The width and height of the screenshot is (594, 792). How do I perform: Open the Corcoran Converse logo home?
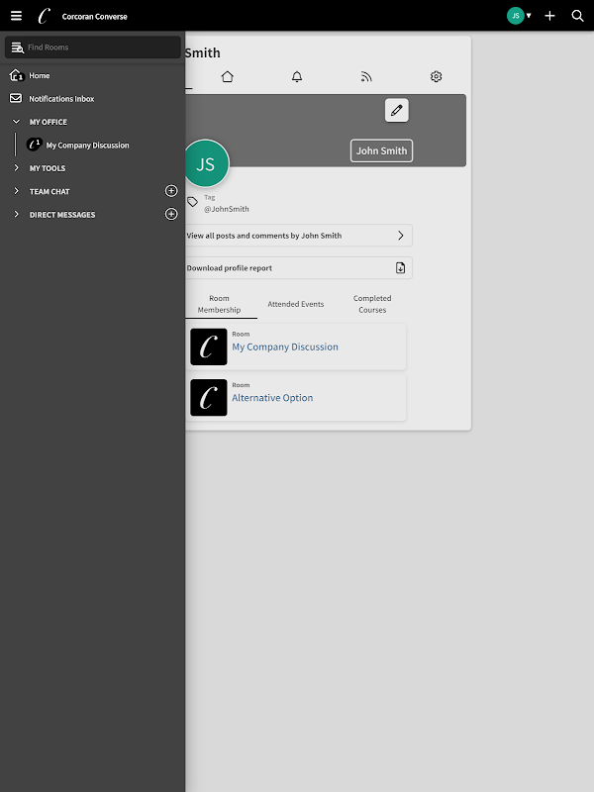click(x=45, y=16)
